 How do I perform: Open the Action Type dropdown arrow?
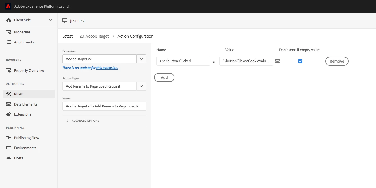(x=141, y=86)
